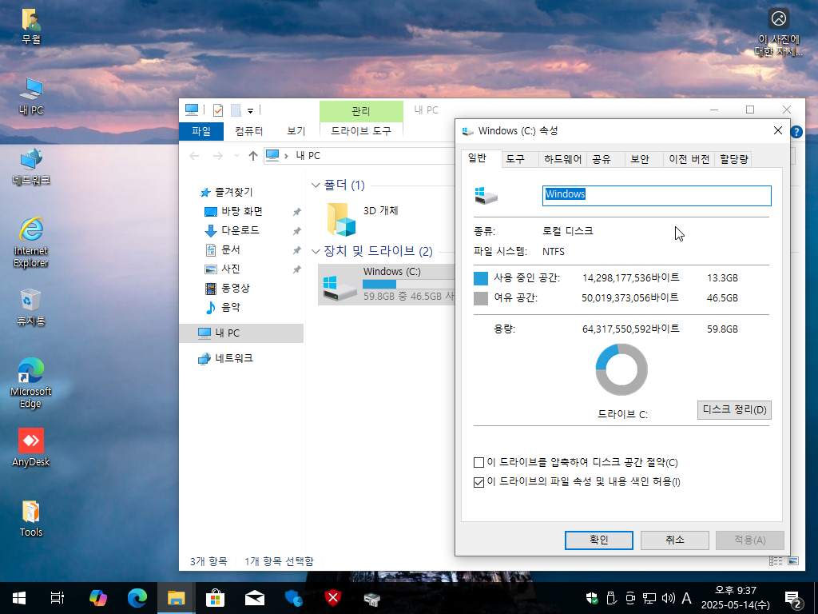This screenshot has height=614, width=818.
Task: Open the Tools folder on desktop
Action: click(x=31, y=518)
